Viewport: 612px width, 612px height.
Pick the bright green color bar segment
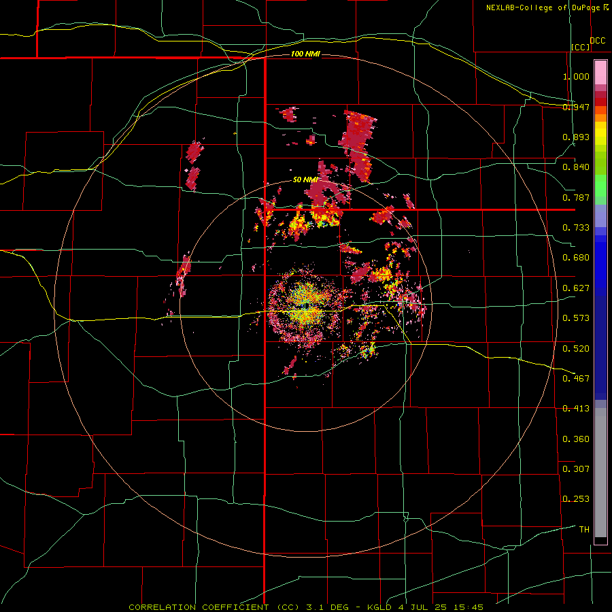600,186
